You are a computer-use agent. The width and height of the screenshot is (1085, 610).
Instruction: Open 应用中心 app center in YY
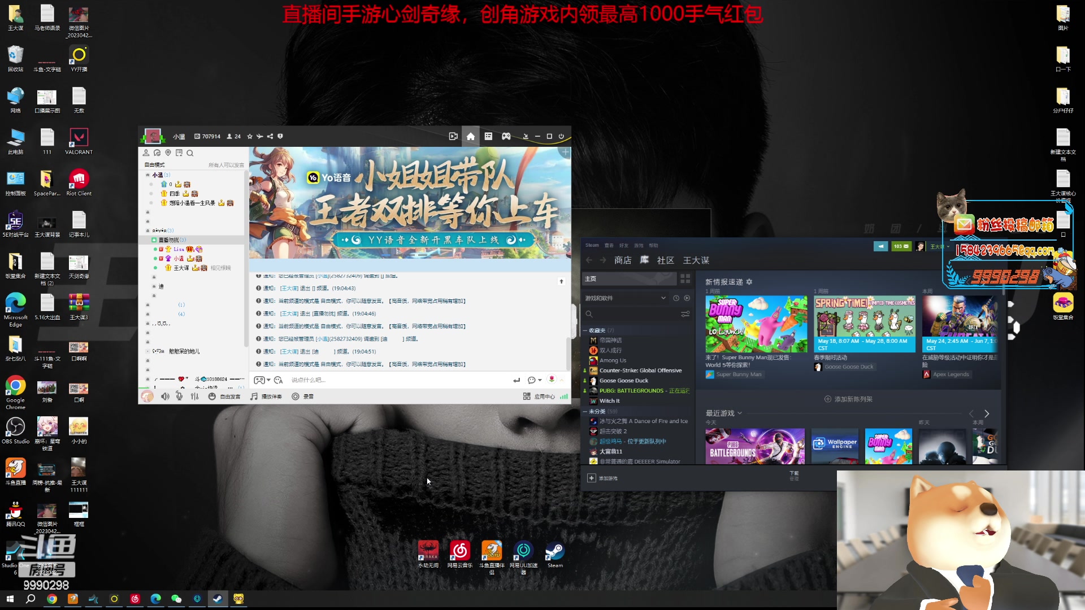[x=539, y=396]
